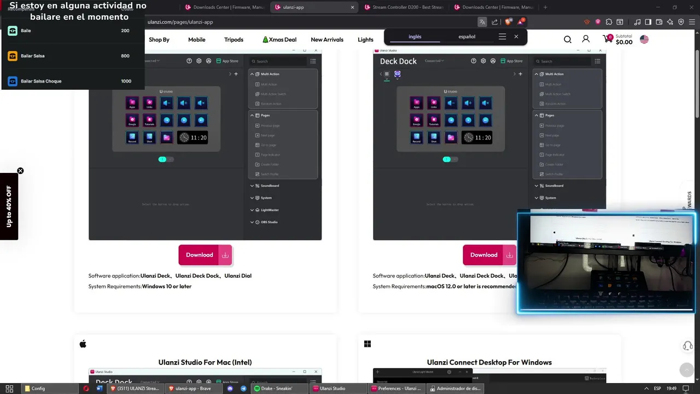The image size is (700, 394).
Task: Open the Mobile menu
Action: pos(197,39)
